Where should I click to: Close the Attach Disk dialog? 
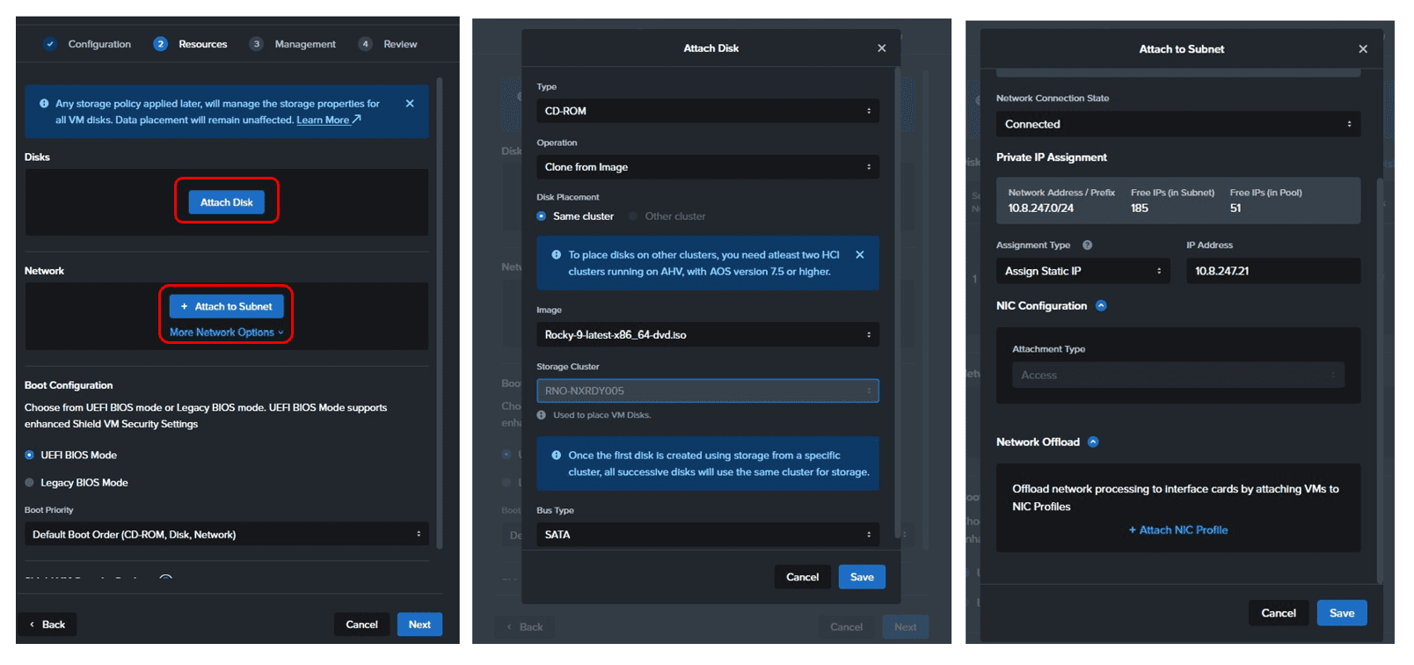point(882,48)
